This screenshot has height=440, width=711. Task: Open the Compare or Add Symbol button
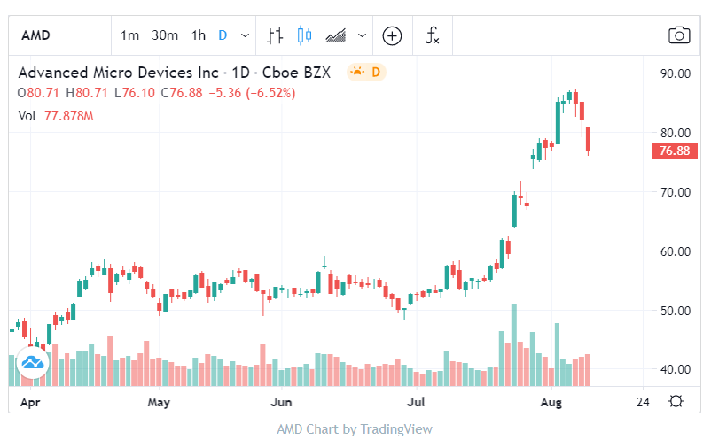(x=392, y=35)
